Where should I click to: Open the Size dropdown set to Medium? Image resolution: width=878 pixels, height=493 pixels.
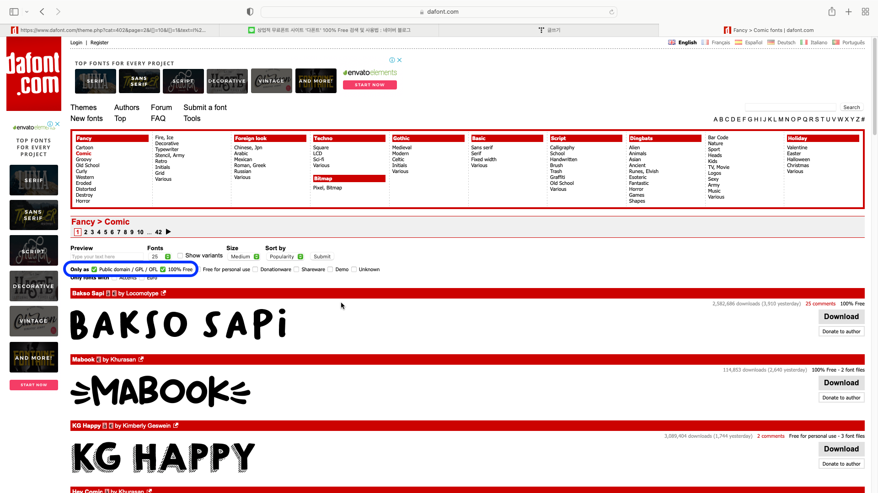tap(244, 257)
